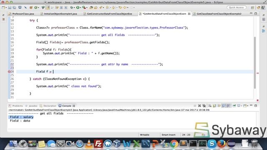The width and height of the screenshot is (267, 150).
Task: Toggle Scroll Lock in console toolbar
Action: [x=214, y=106]
